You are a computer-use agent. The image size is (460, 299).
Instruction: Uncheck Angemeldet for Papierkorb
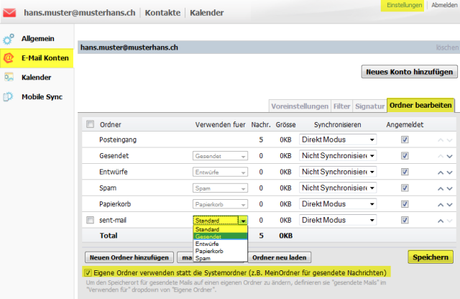click(x=405, y=204)
